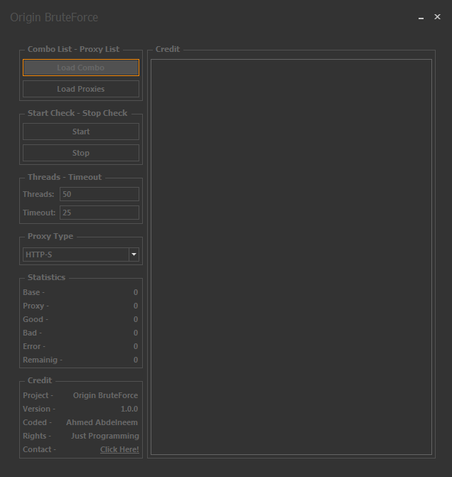Click the 'Just Programming' rights text
The height and width of the screenshot is (477, 452).
(x=105, y=436)
